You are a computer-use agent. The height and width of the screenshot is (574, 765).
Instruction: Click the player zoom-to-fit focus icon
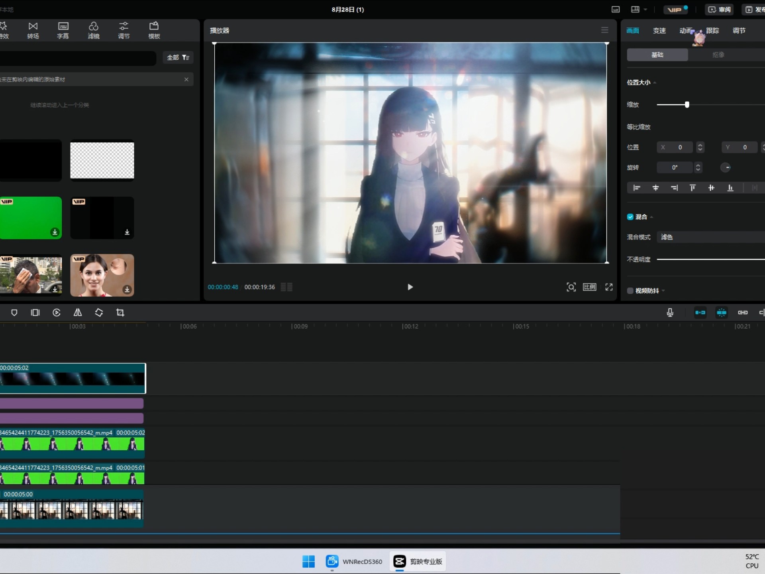[571, 287]
